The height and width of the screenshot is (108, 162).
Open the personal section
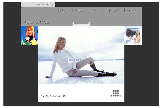coord(113,11)
